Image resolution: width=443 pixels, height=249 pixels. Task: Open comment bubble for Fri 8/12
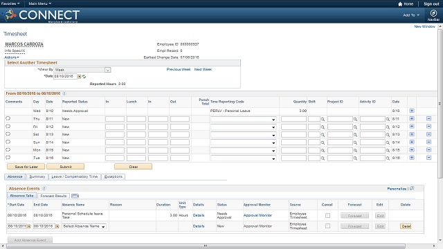[8, 127]
